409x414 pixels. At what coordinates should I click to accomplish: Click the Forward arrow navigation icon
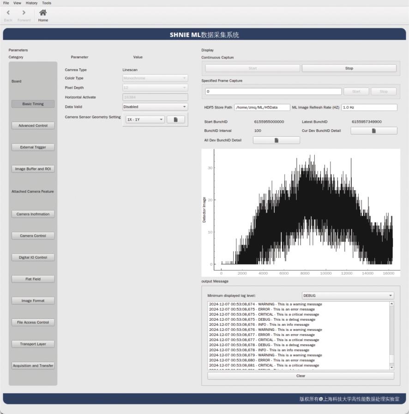24,13
